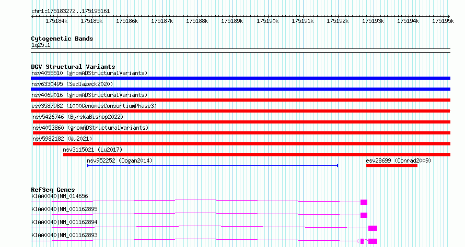Click the nsv5426746 (ByrskaBishop2022) label
The width and height of the screenshot is (465, 247).
78,117
